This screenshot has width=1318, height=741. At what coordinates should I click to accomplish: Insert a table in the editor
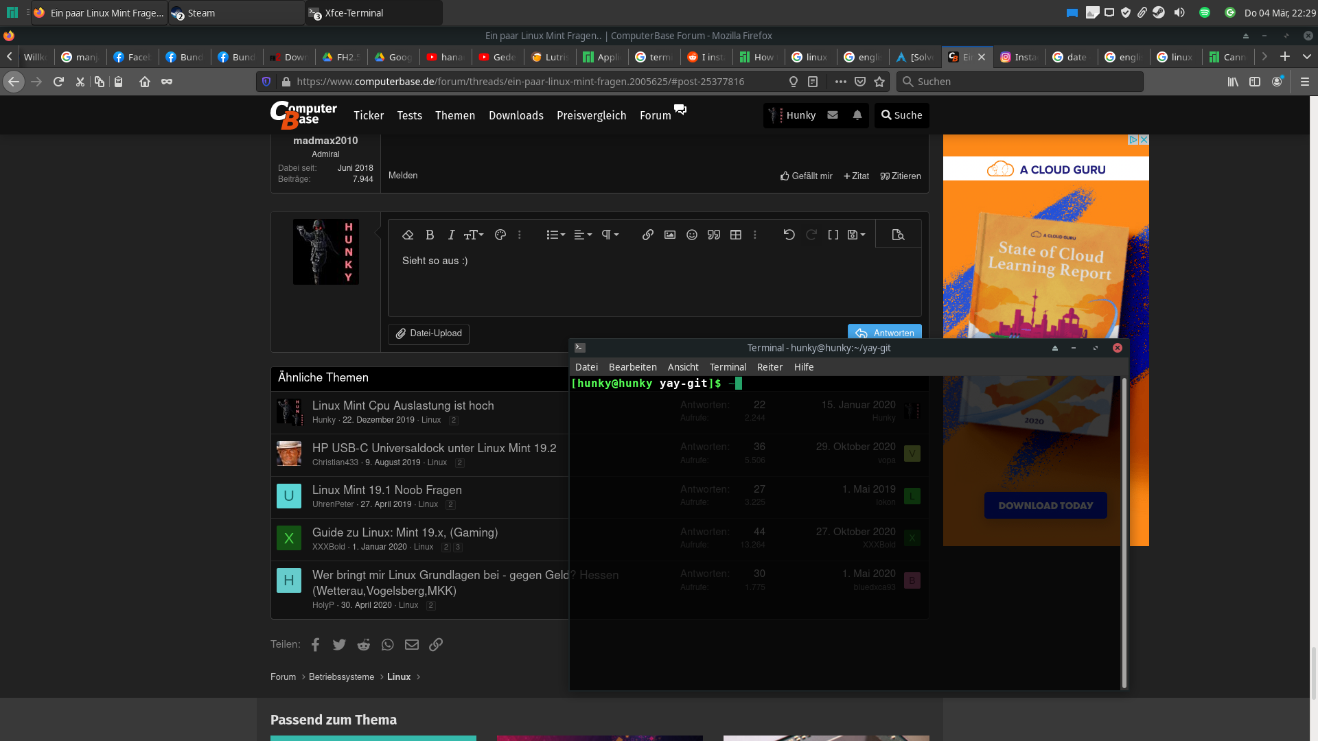(x=736, y=235)
